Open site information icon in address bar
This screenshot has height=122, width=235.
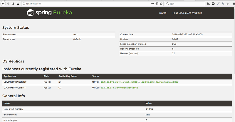click(x=24, y=4)
